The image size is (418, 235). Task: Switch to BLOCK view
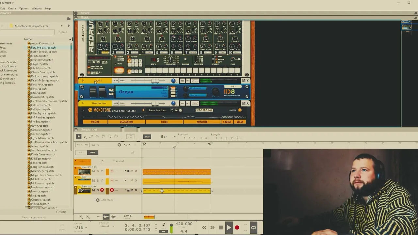81,152
